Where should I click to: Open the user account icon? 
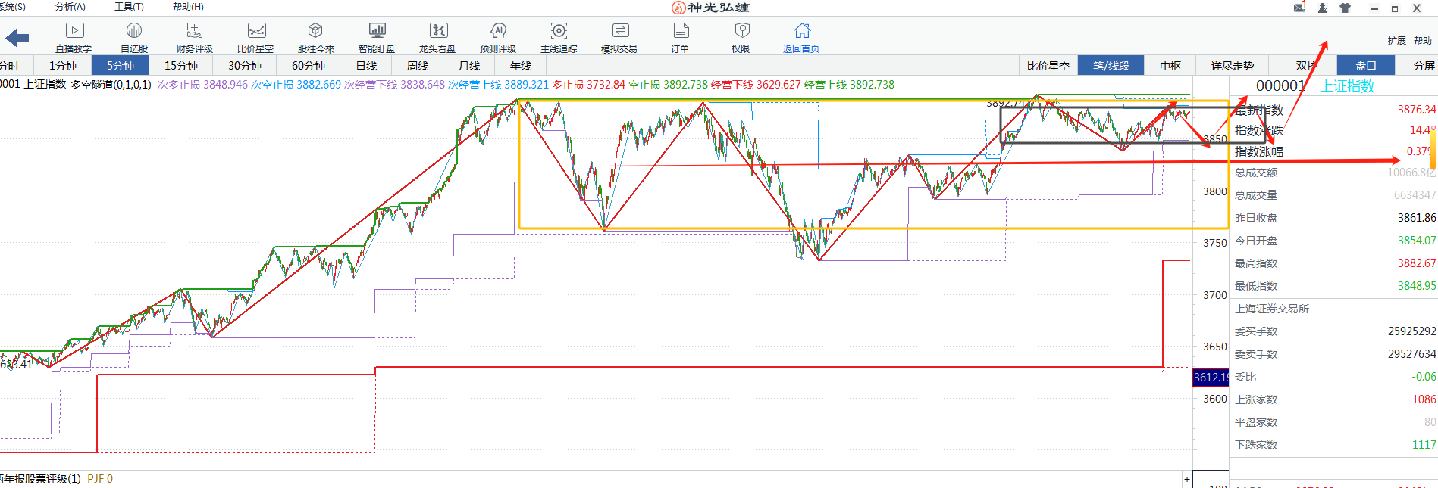pos(1322,8)
